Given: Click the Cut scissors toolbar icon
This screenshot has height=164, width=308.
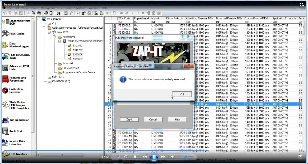Looking at the screenshot, I should (x=28, y=13).
